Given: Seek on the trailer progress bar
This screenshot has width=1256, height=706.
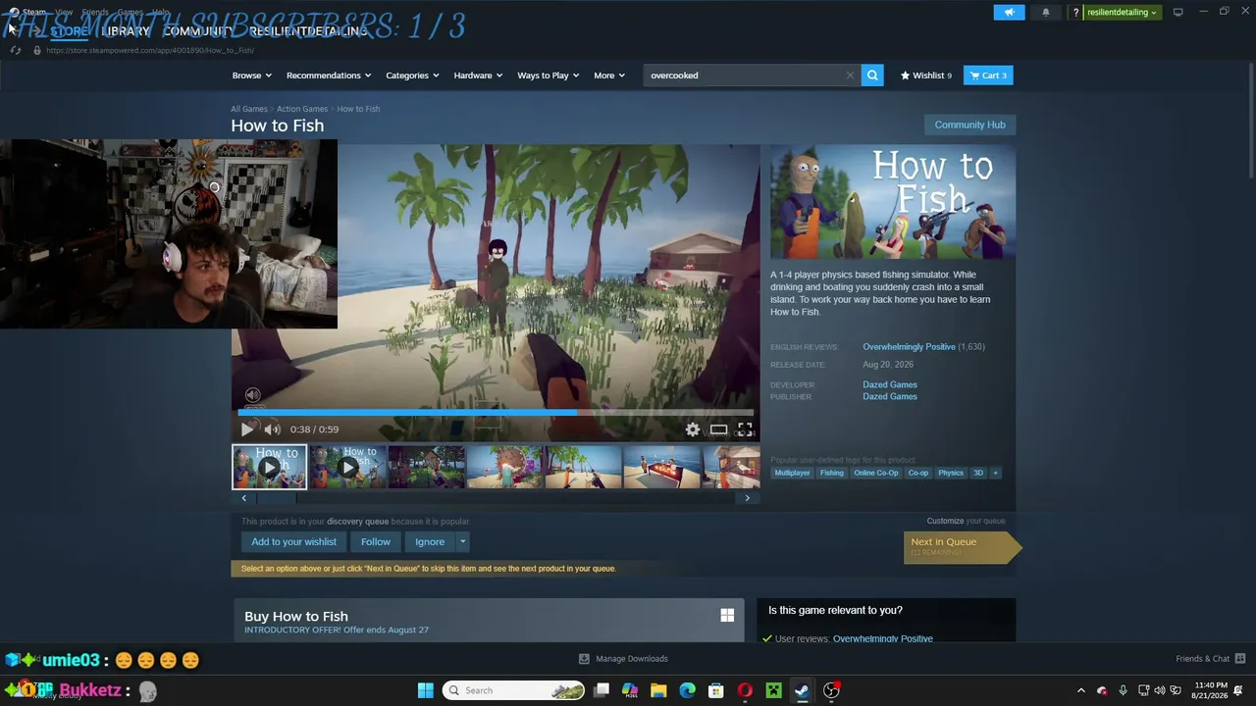Looking at the screenshot, I should click(495, 413).
